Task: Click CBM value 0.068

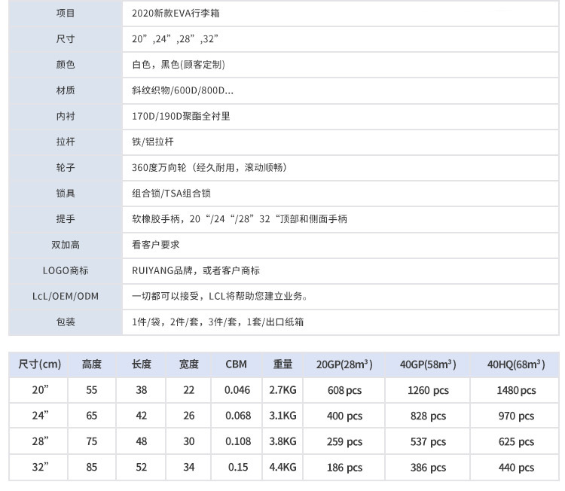Action: tap(238, 416)
